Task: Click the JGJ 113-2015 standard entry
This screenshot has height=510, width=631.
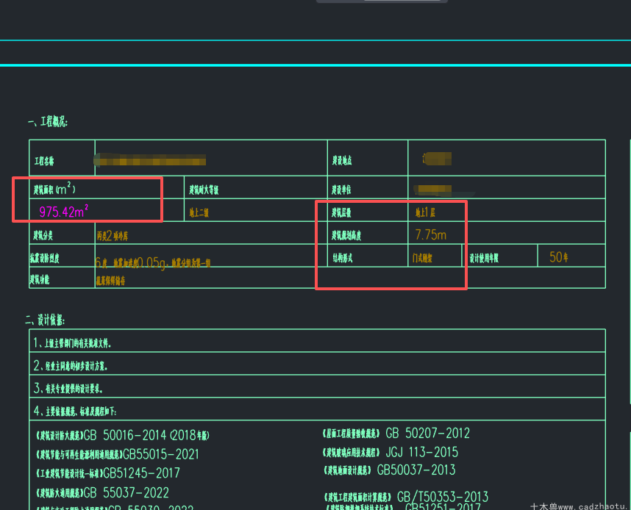Action: tap(390, 452)
